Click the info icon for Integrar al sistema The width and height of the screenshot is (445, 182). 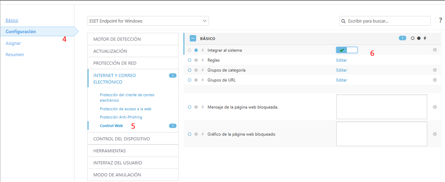coord(435,50)
